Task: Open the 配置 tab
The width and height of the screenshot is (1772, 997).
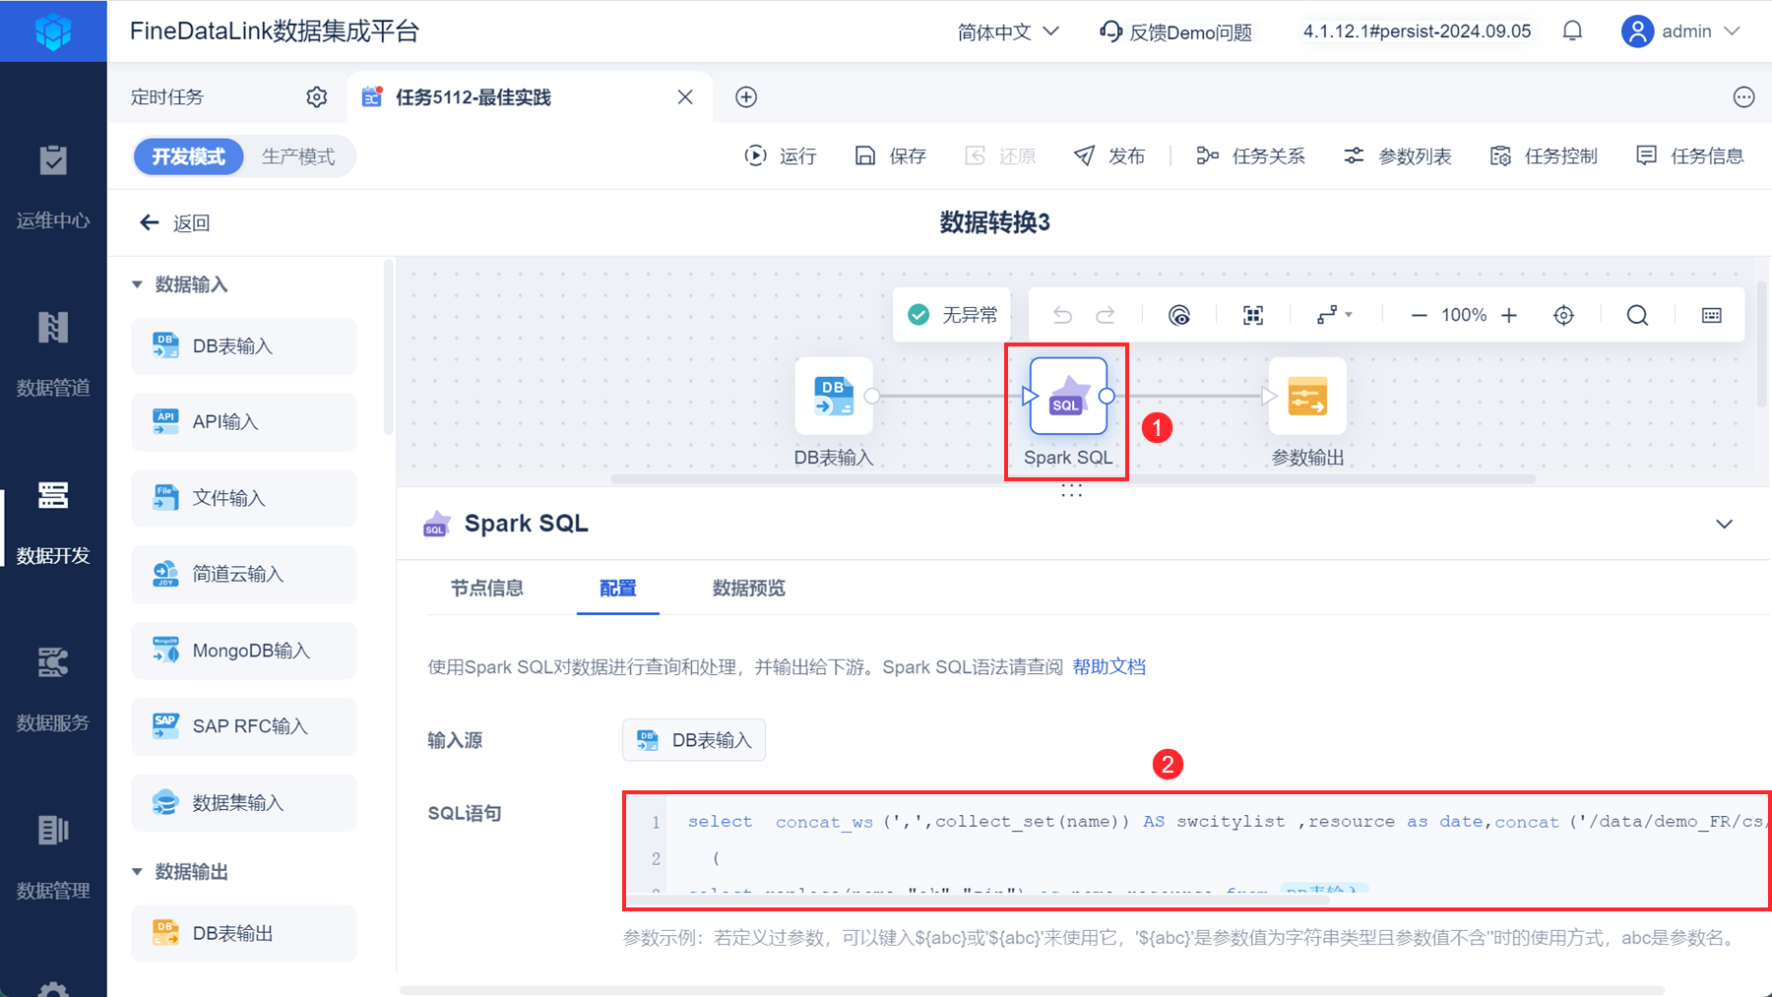Action: coord(618,588)
